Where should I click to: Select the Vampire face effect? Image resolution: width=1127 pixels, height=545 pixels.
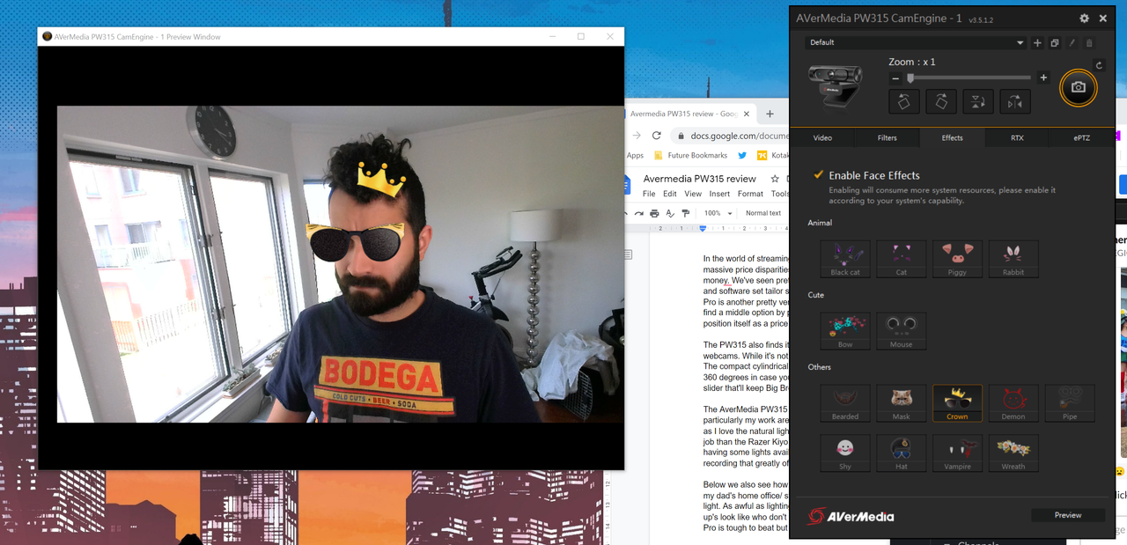(957, 453)
